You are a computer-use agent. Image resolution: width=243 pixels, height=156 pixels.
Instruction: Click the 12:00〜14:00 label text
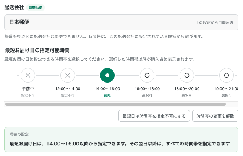pyautogui.click(x=68, y=89)
